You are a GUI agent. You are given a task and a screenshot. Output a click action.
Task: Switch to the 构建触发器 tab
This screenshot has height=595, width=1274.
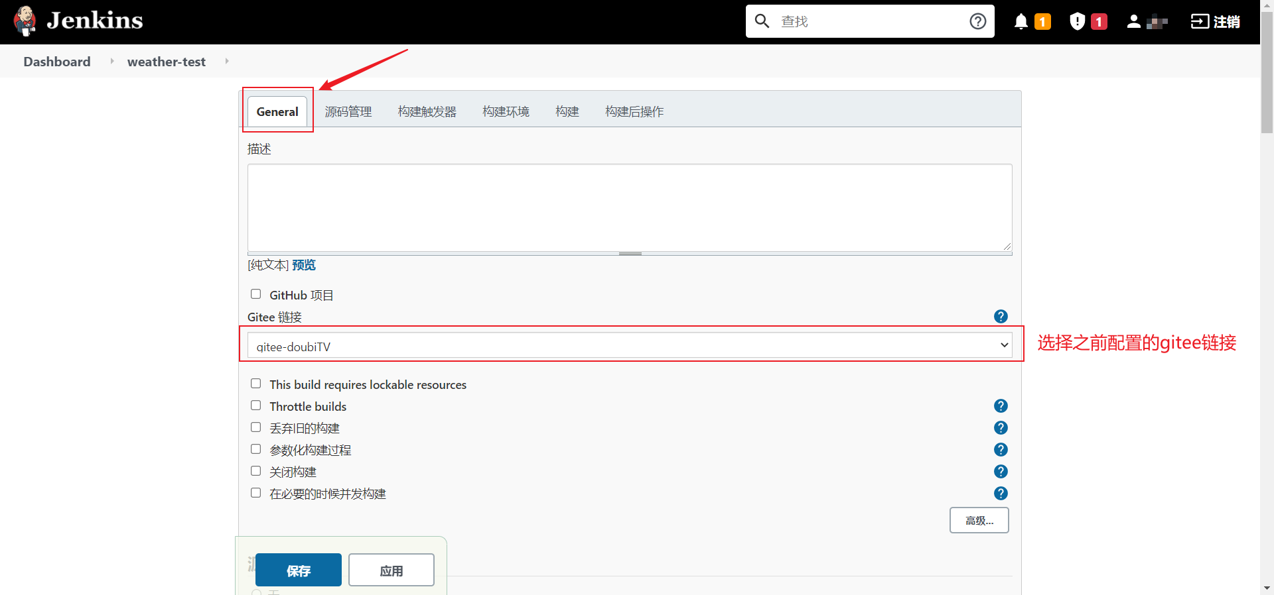point(427,112)
